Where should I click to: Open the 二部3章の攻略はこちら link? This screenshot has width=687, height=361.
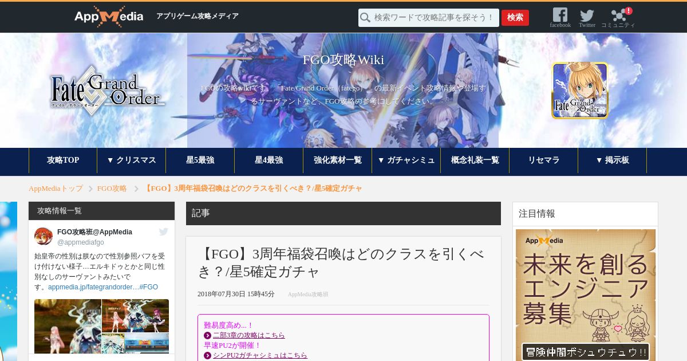tap(248, 335)
